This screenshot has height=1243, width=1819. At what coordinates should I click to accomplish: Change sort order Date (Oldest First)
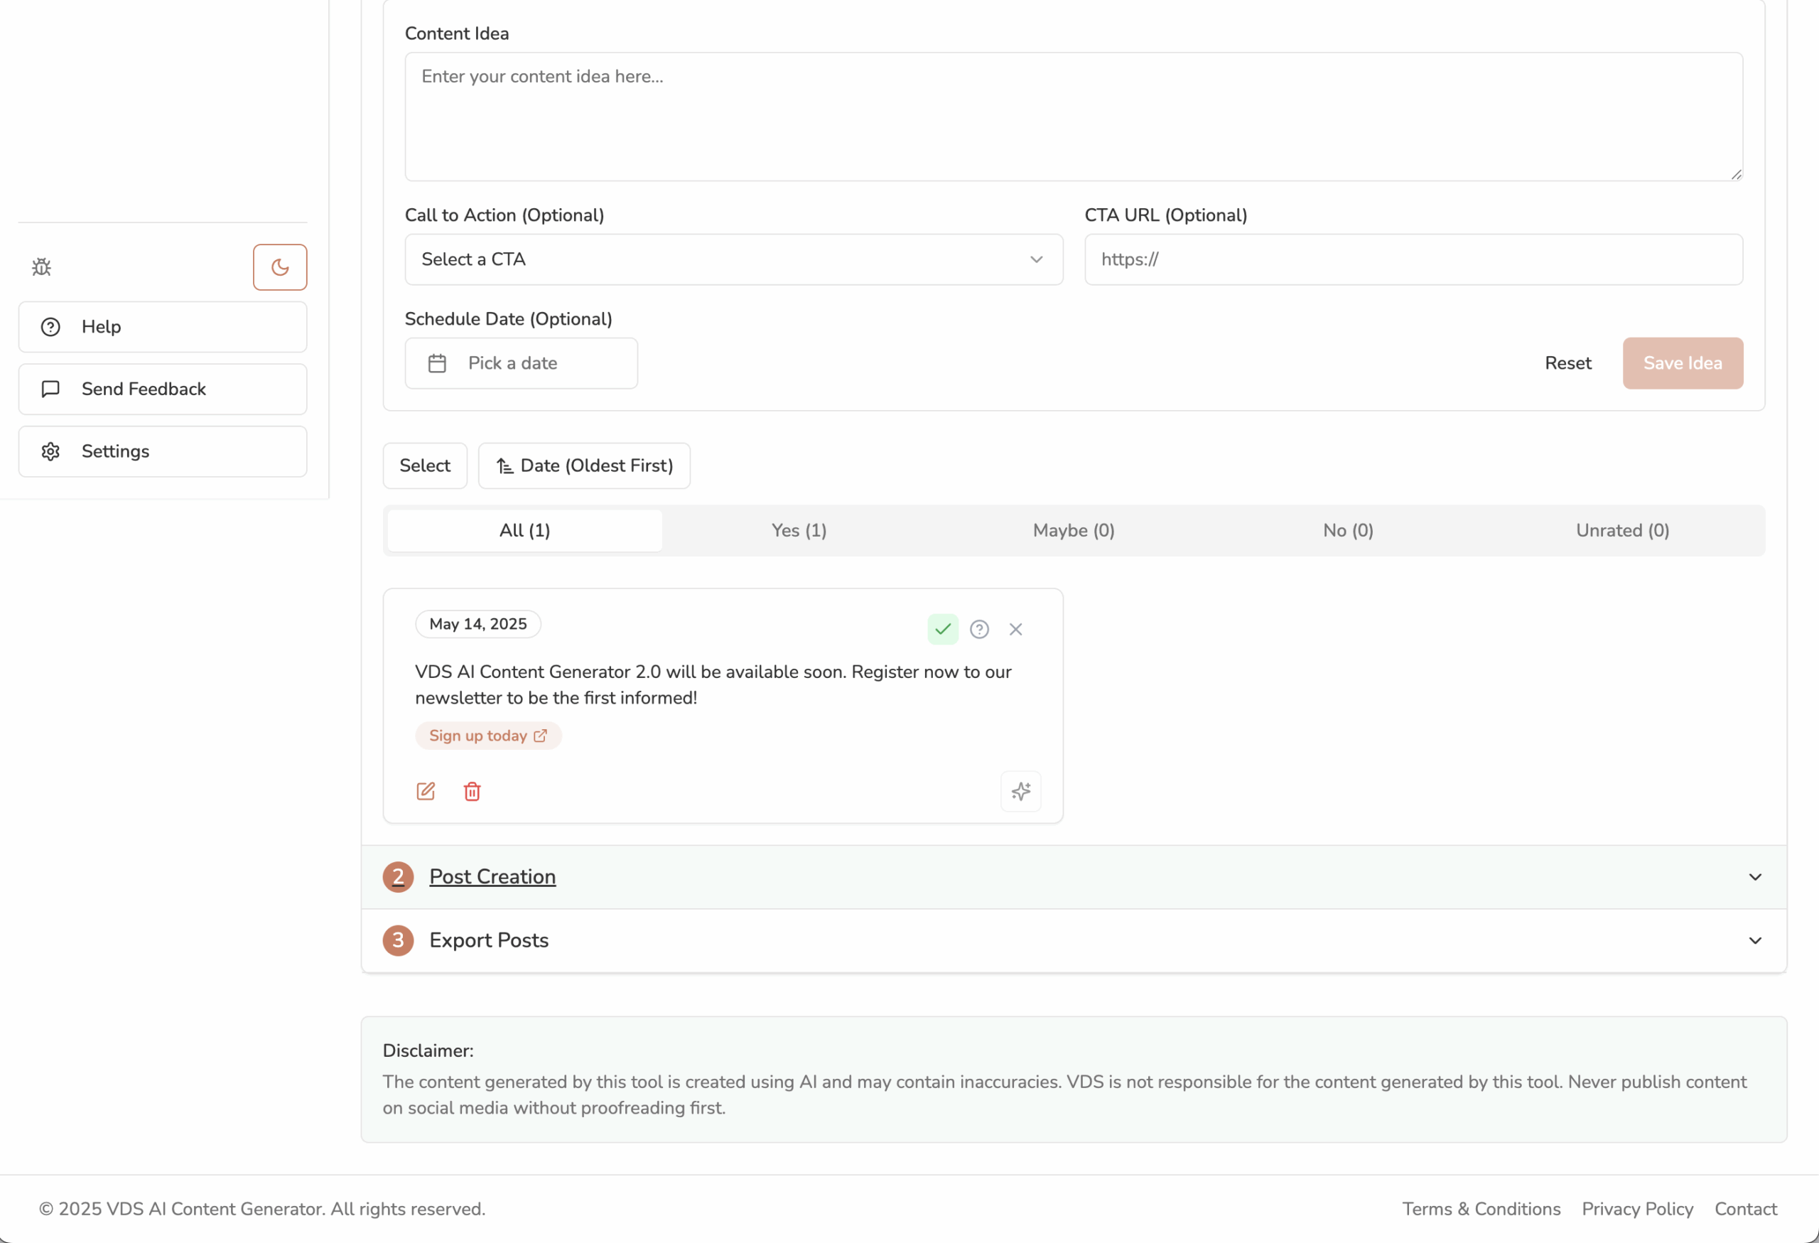[x=584, y=466]
